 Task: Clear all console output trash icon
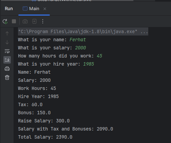[7, 77]
